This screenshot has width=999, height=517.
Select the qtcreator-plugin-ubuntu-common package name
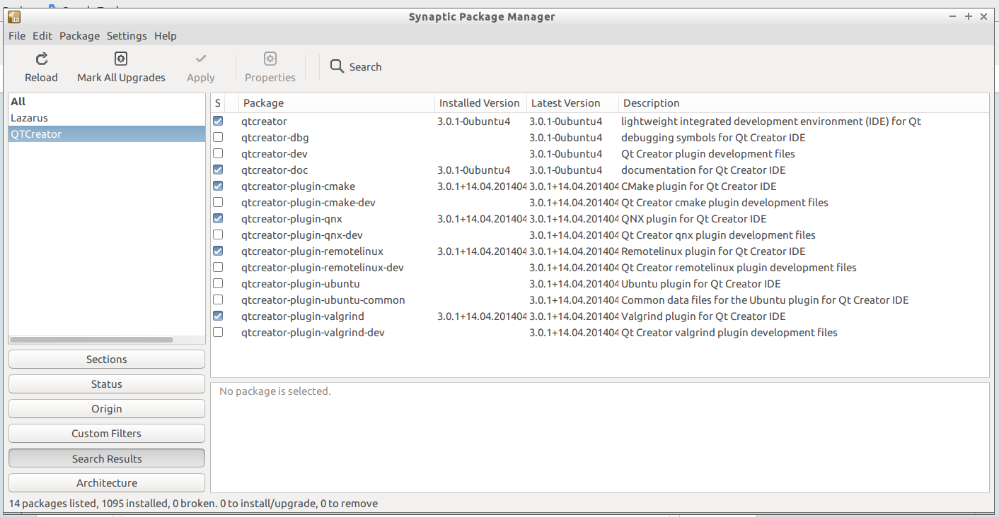point(323,300)
